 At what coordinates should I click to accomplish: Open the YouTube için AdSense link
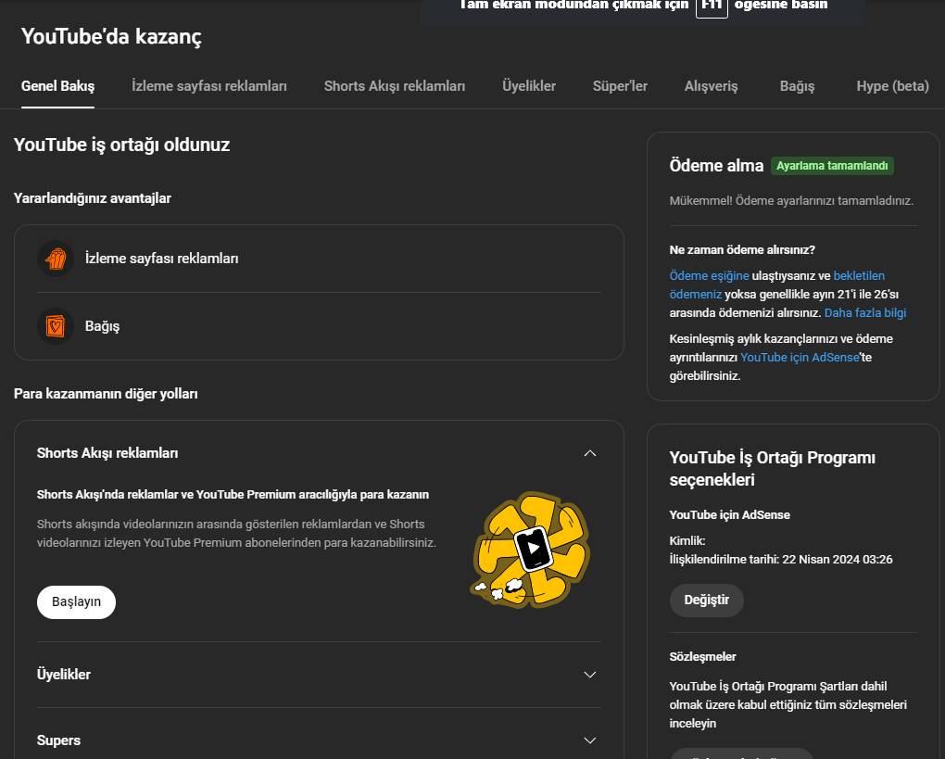point(800,358)
